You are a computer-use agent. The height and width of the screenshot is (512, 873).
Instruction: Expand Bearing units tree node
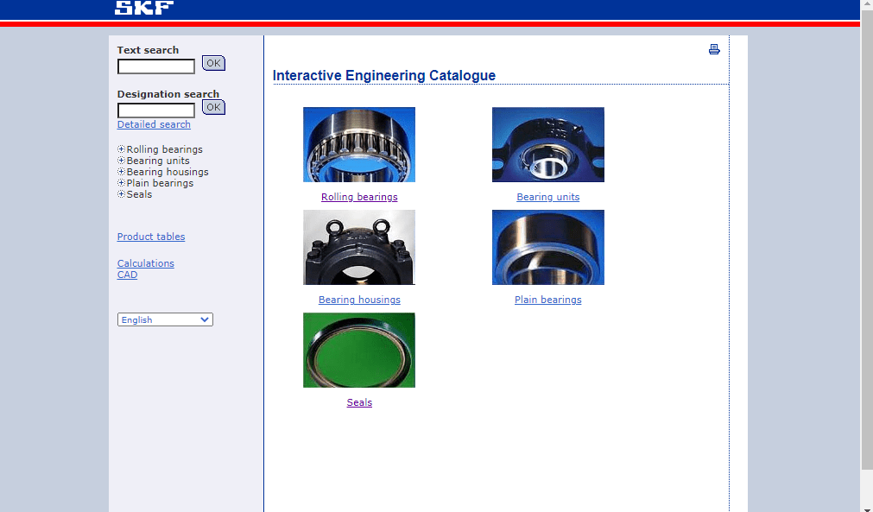(x=122, y=161)
